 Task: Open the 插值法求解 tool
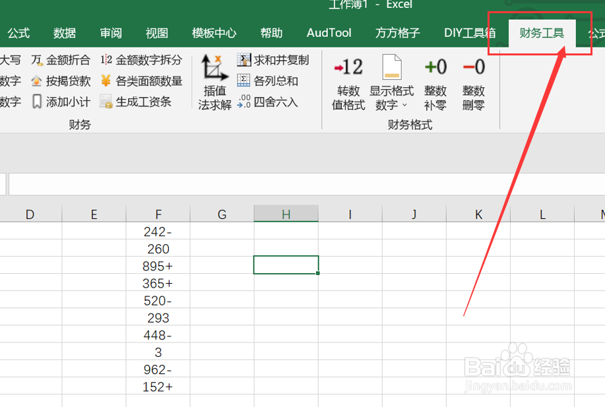213,81
